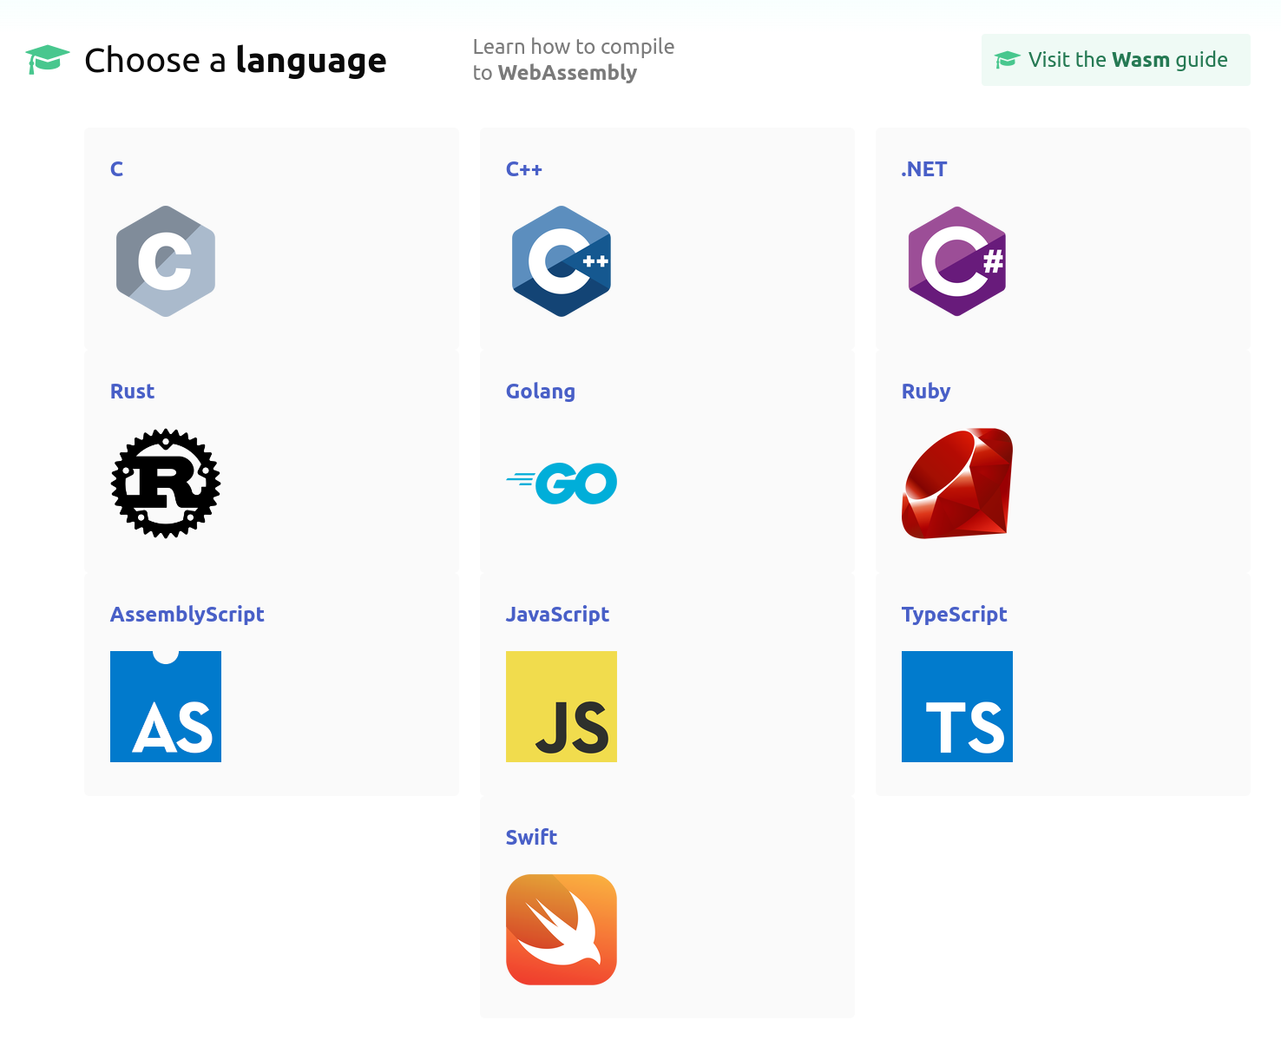
Task: Click the orange Swift bird logo
Action: 562,930
